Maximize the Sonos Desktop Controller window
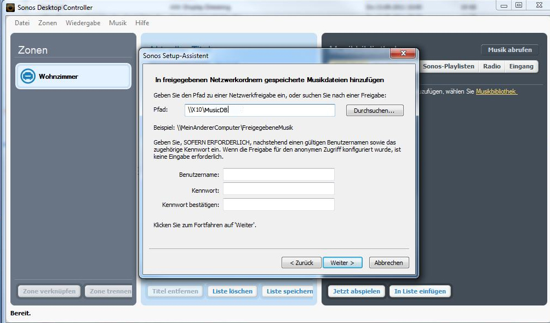Image resolution: width=550 pixels, height=323 pixels. coord(519,5)
